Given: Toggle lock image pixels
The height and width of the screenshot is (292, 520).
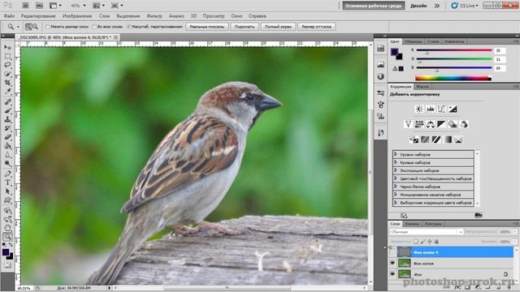Looking at the screenshot, I should click(x=422, y=242).
